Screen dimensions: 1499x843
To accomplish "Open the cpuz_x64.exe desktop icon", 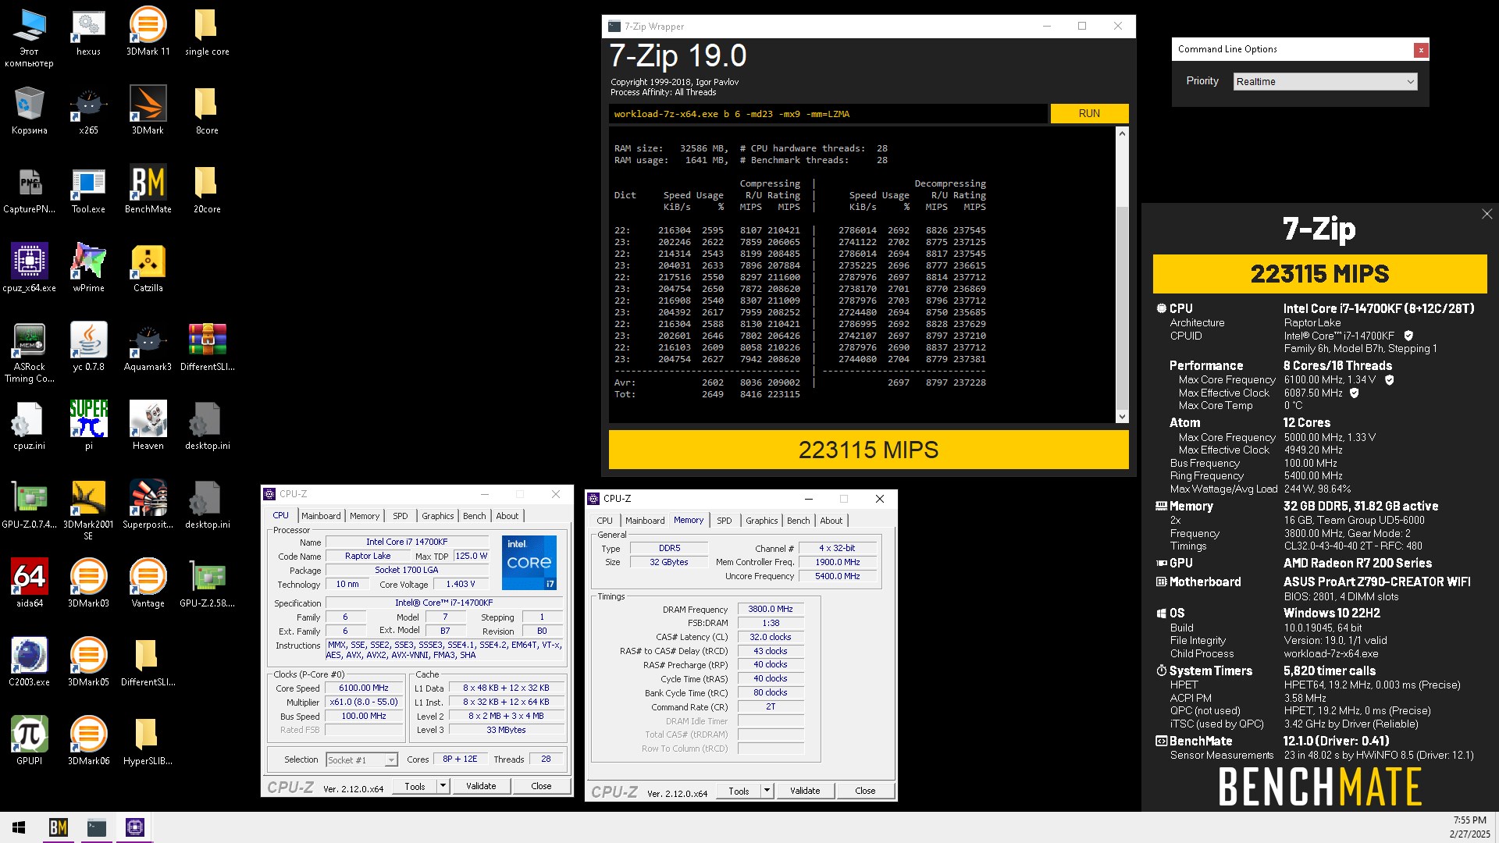I will tap(29, 269).
